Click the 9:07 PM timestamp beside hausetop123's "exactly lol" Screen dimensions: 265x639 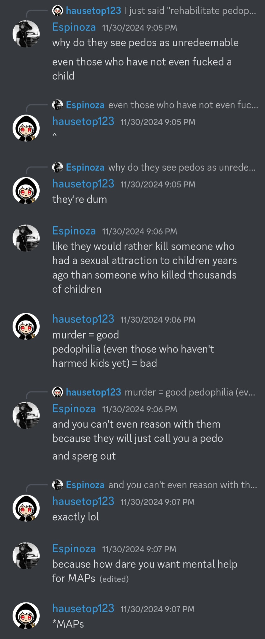coord(158,502)
